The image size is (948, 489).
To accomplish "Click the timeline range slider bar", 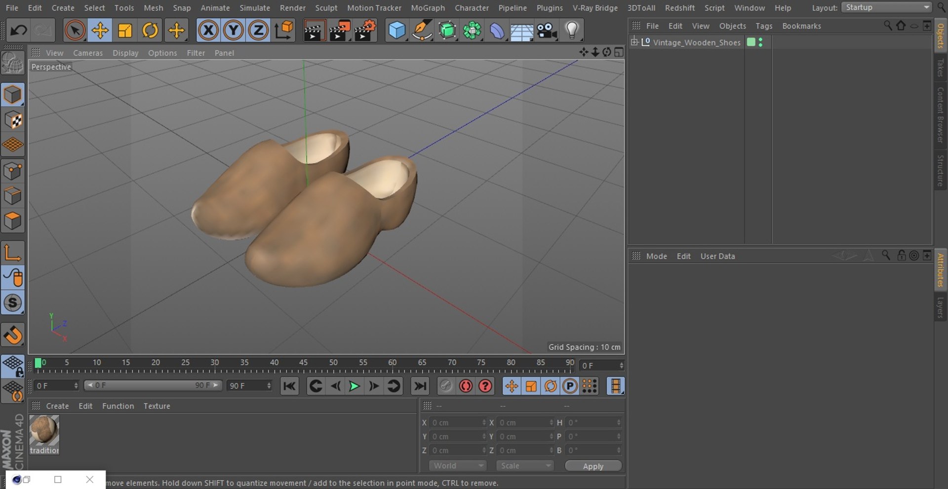I will pyautogui.click(x=153, y=385).
